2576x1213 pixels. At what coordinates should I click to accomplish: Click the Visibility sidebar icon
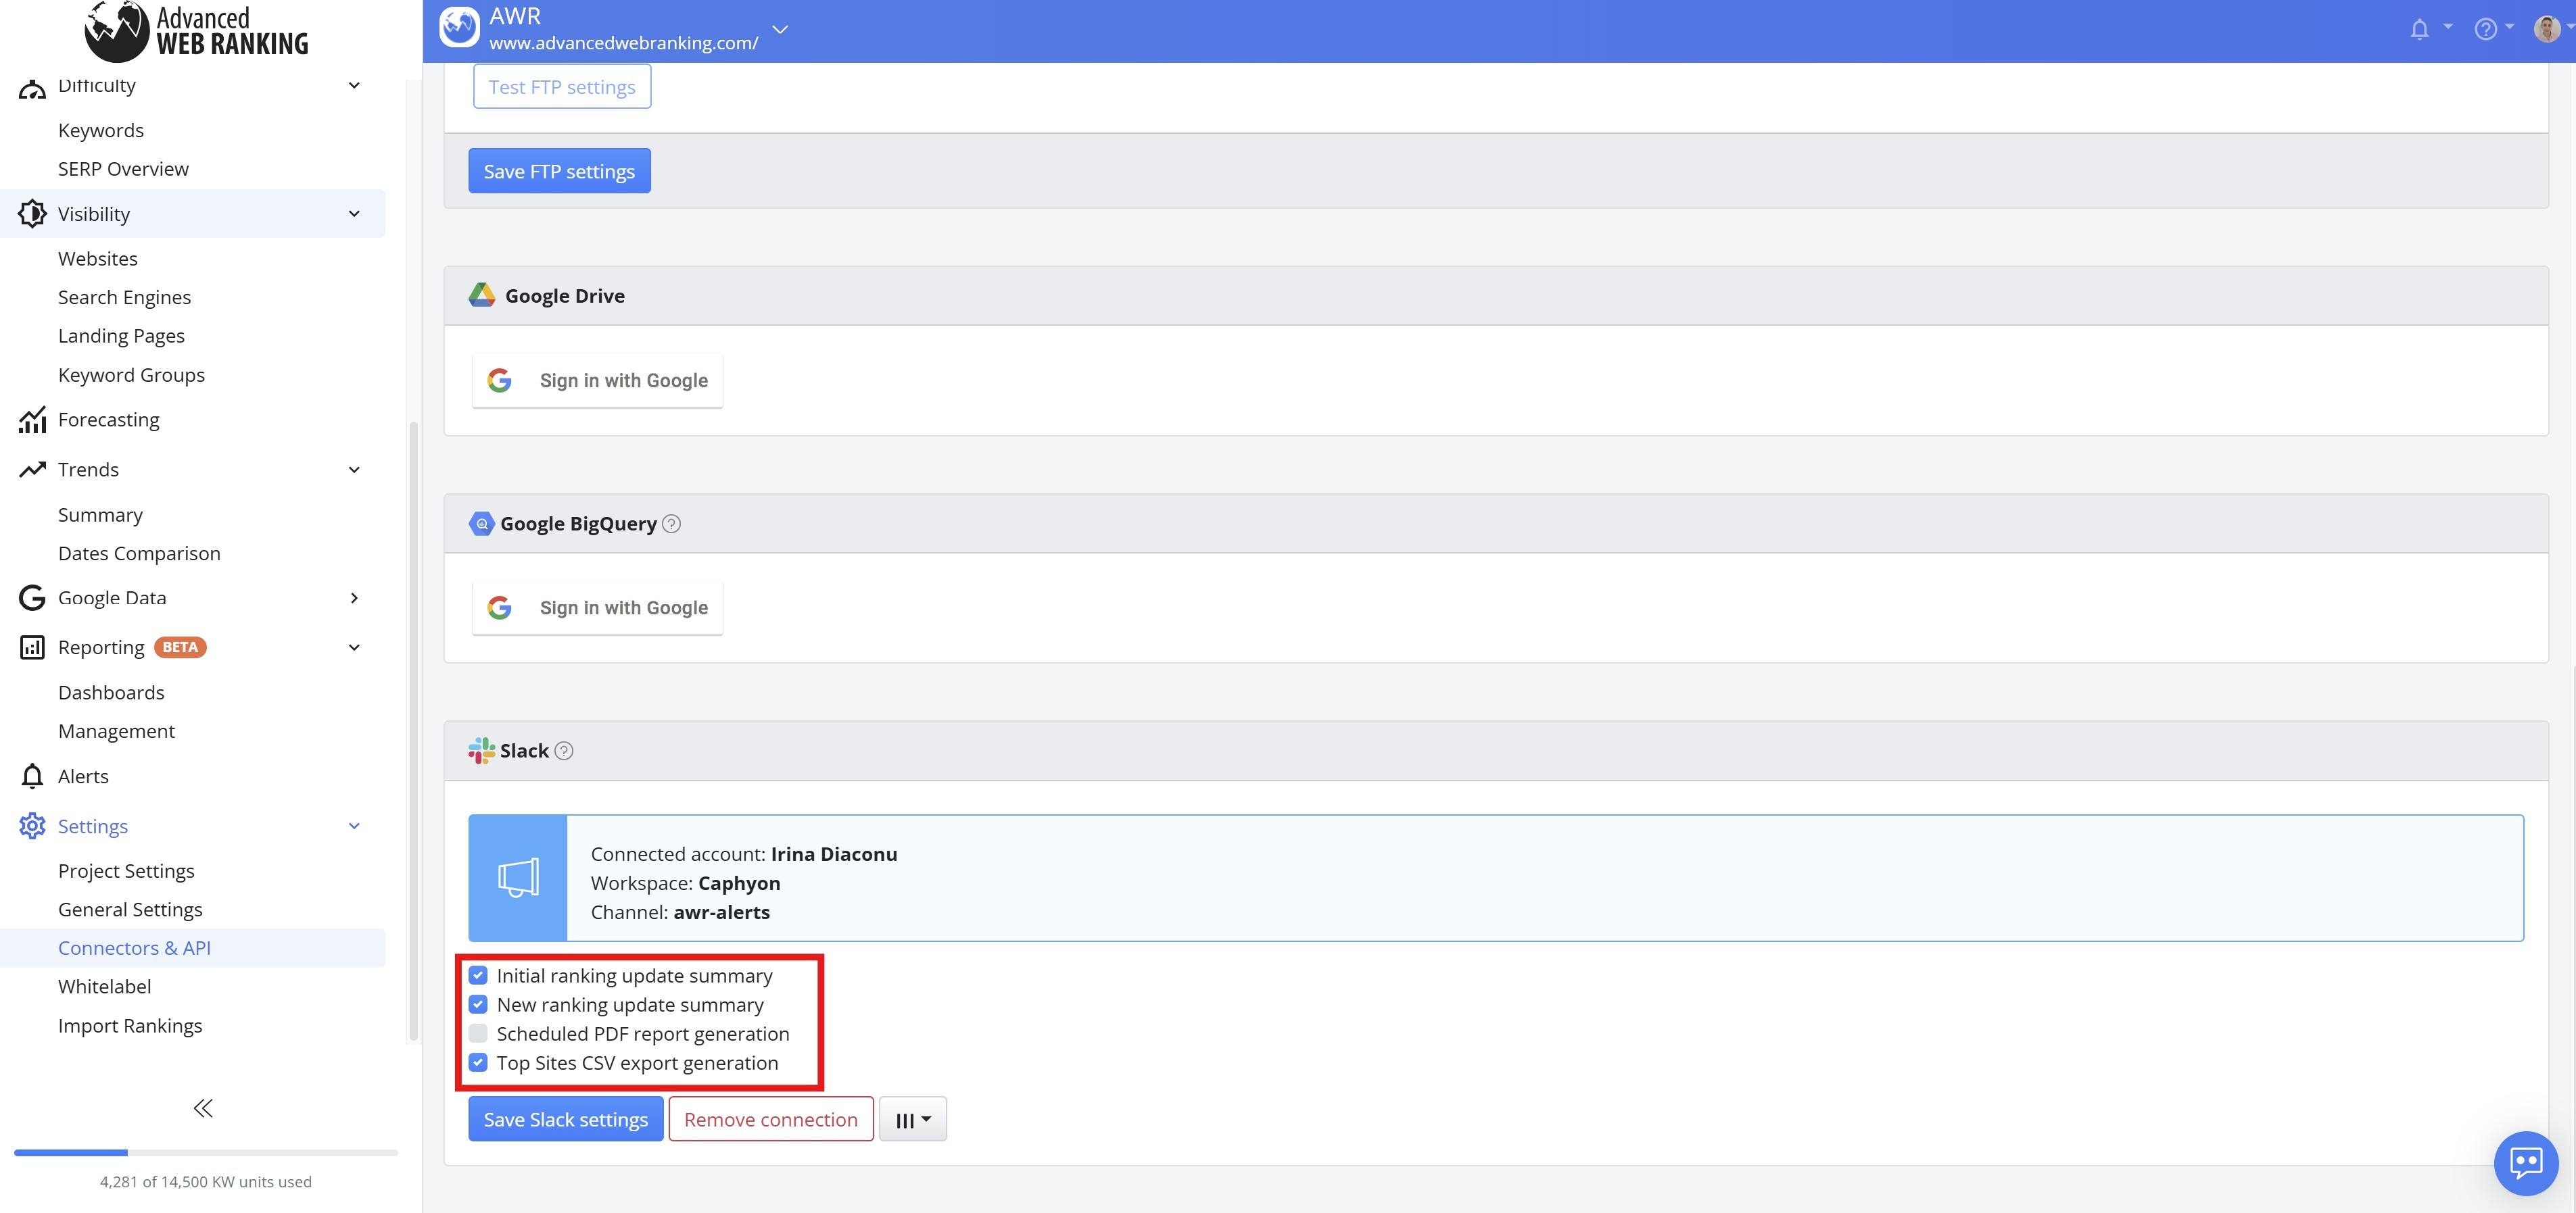(32, 214)
